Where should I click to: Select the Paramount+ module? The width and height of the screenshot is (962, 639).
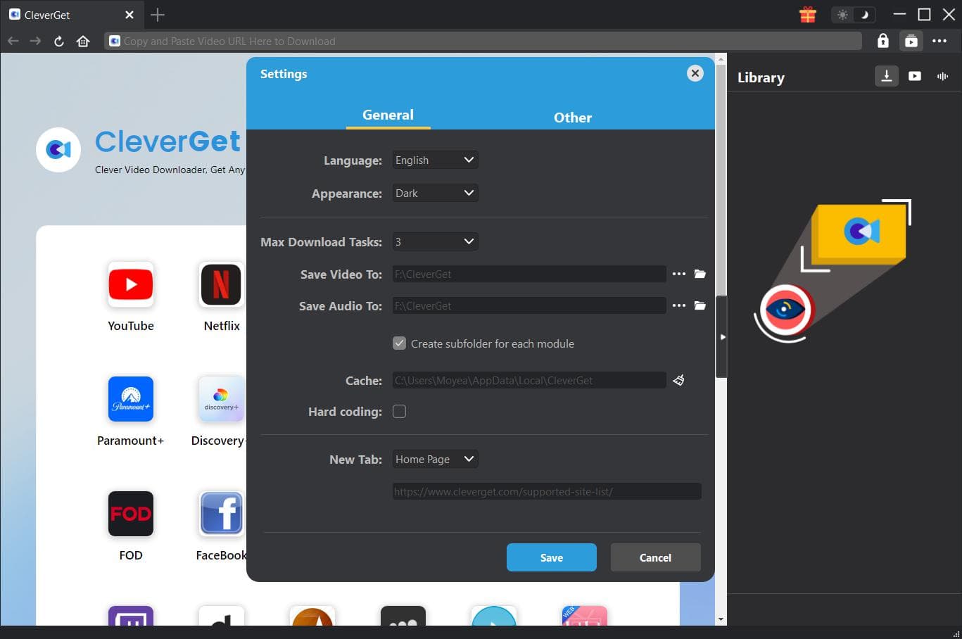(x=130, y=399)
